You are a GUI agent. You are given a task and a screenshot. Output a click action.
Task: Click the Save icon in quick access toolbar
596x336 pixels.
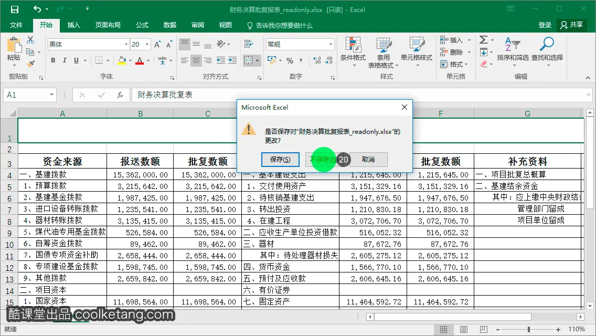(15, 9)
